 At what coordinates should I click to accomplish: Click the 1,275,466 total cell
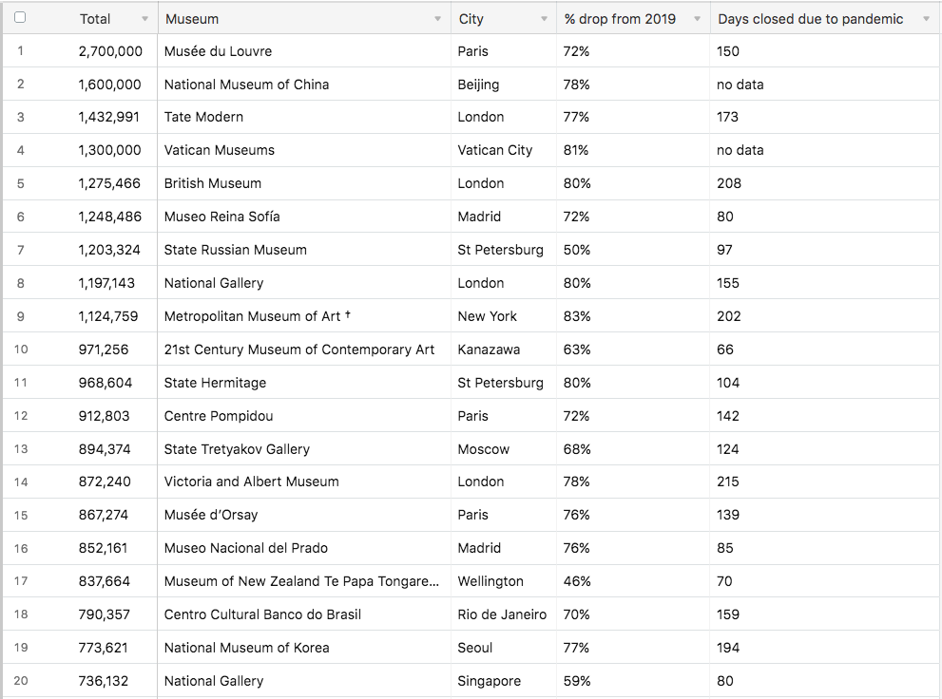point(110,183)
